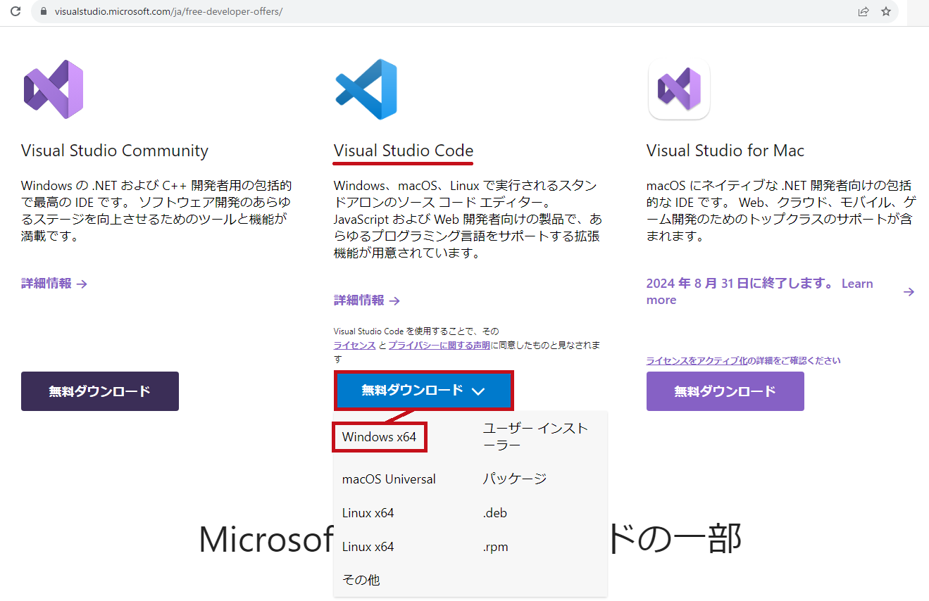Screen dimensions: 929x601
Task: Click the Visual Studio Code heading
Action: pyautogui.click(x=404, y=151)
